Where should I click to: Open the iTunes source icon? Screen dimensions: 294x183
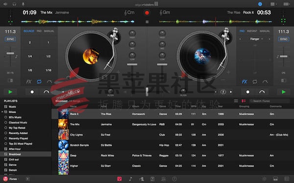click(x=5, y=179)
